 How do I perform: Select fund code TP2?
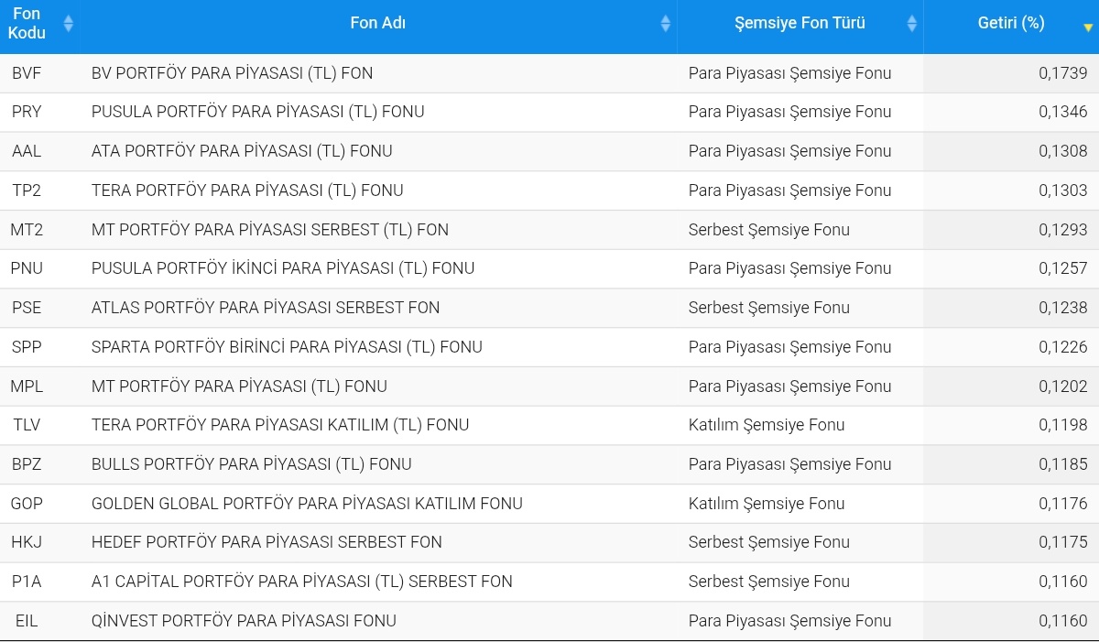point(27,190)
